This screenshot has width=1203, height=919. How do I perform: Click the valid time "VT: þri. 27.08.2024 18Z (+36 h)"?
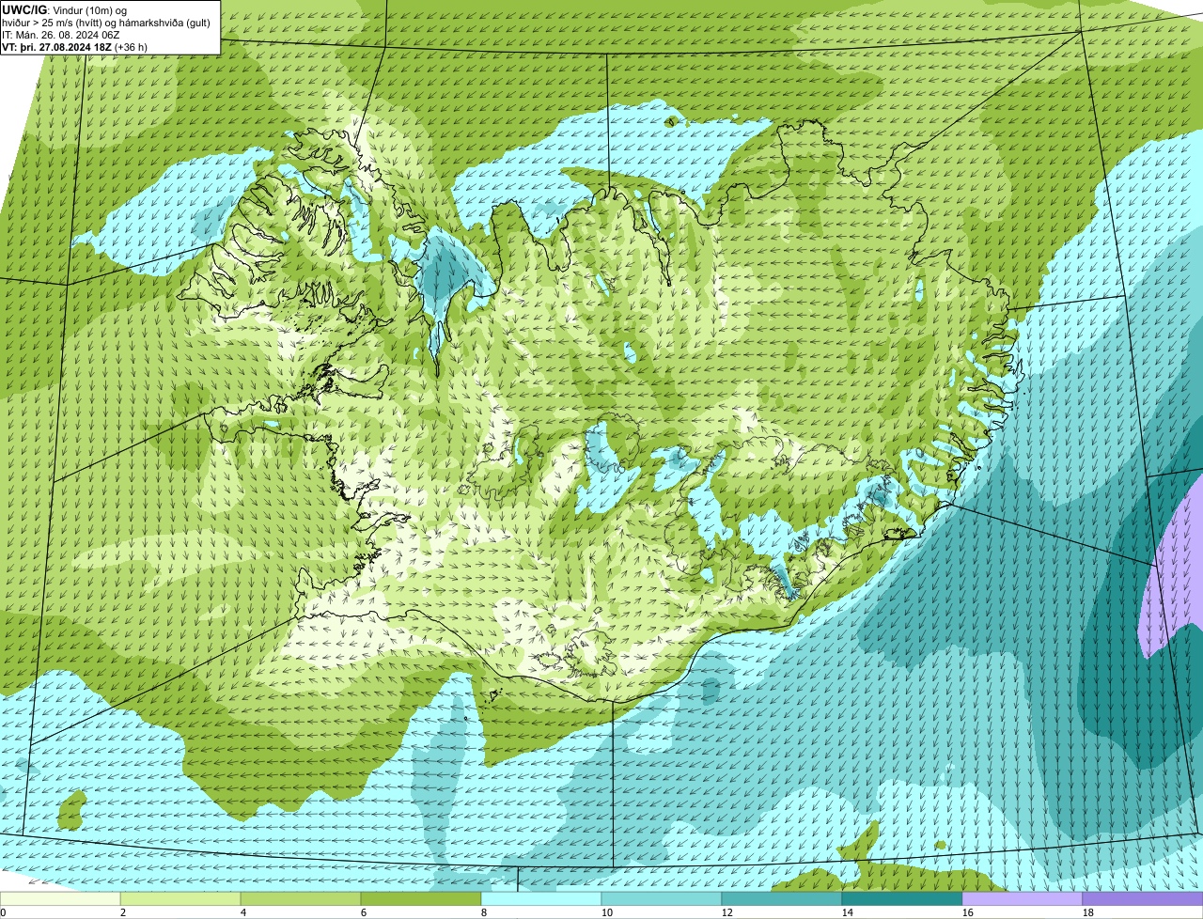tap(75, 47)
